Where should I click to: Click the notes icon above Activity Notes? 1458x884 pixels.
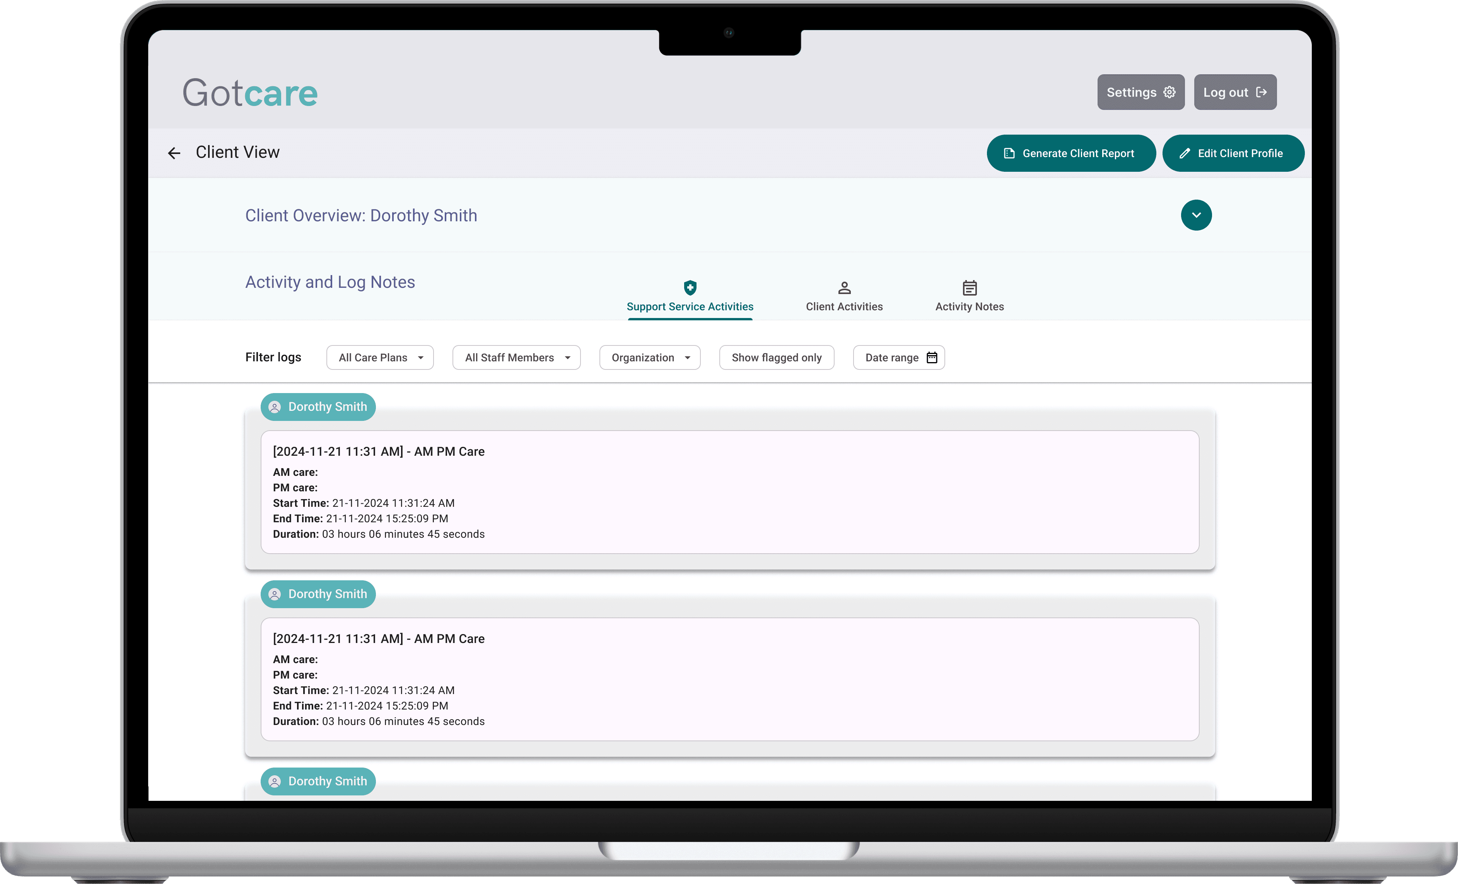pyautogui.click(x=970, y=288)
